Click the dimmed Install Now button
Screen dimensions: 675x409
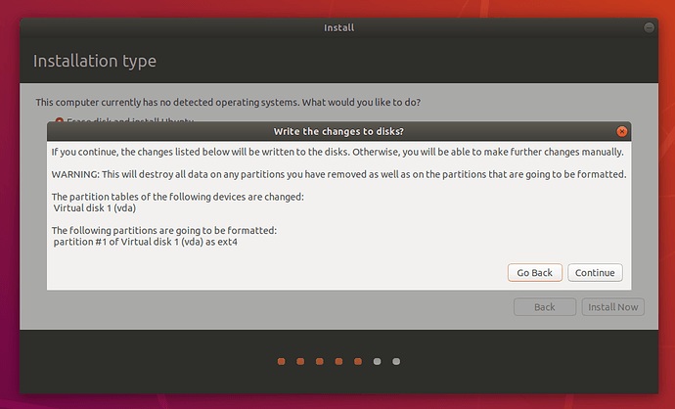[x=613, y=307]
